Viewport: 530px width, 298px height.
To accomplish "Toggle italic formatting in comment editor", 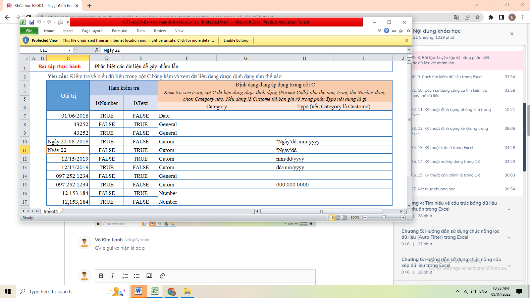I will (113, 276).
